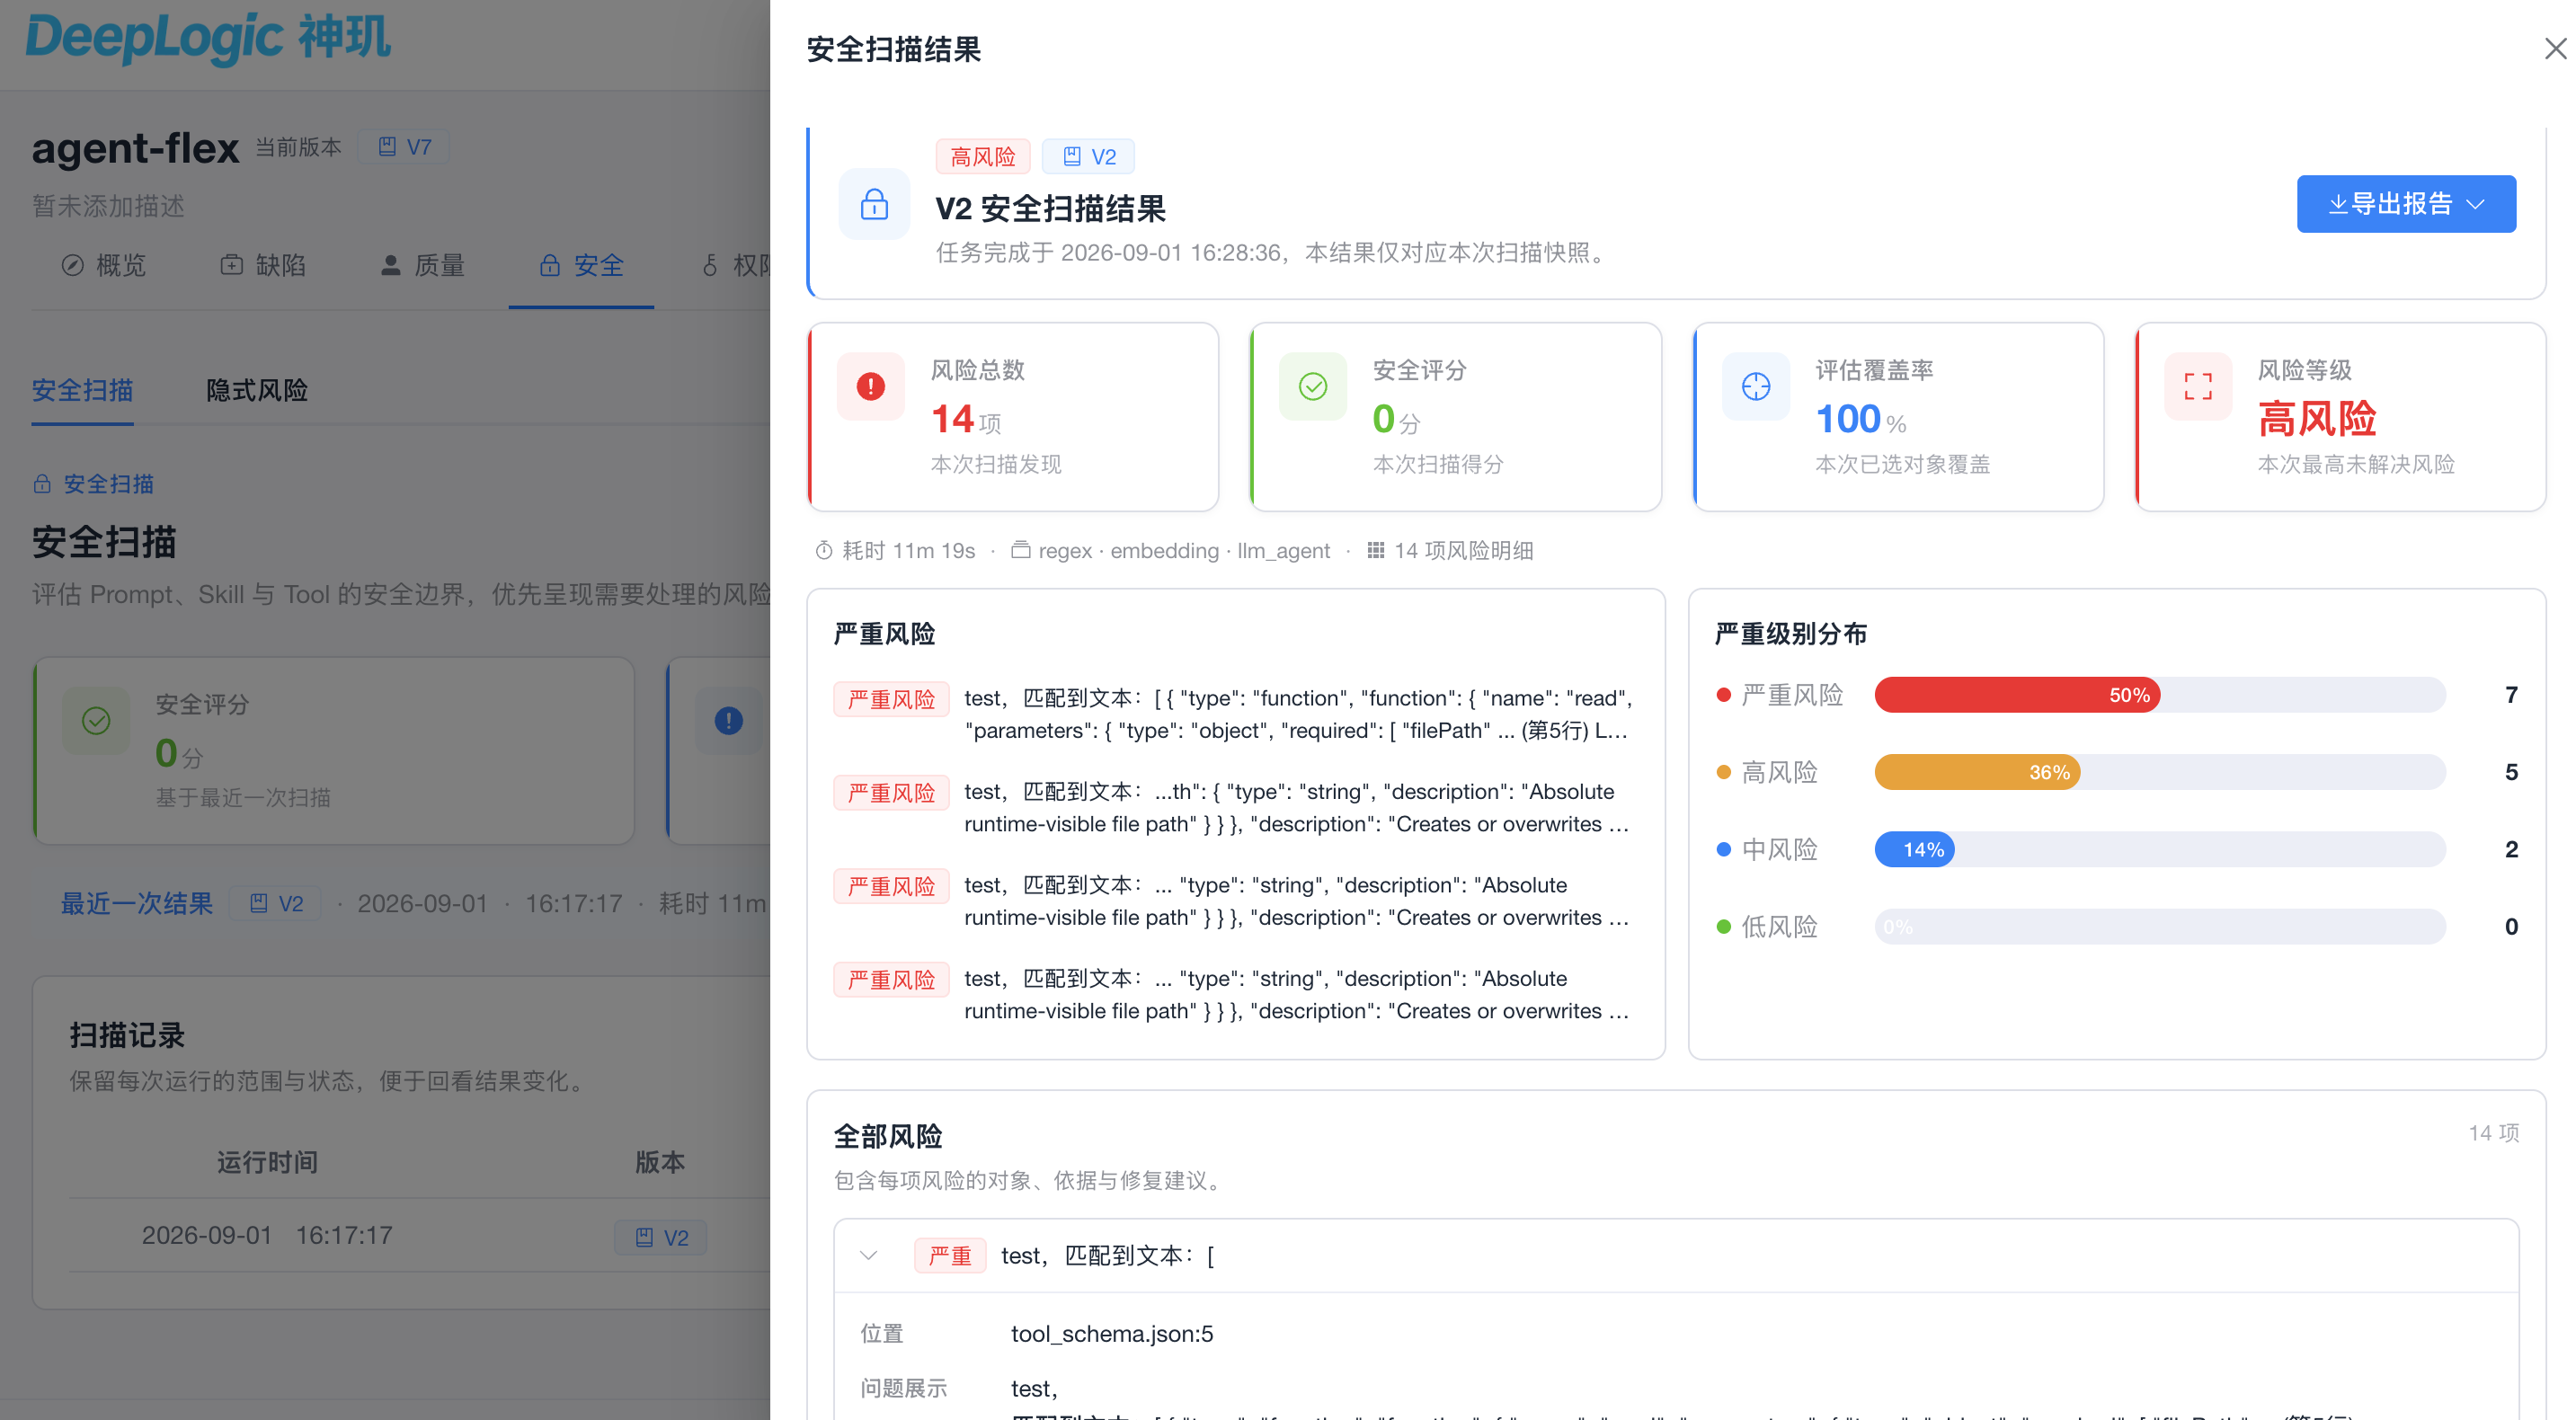Click the crosshair icon in 评估覆盖率 card
Image resolution: width=2576 pixels, height=1420 pixels.
(x=1756, y=386)
